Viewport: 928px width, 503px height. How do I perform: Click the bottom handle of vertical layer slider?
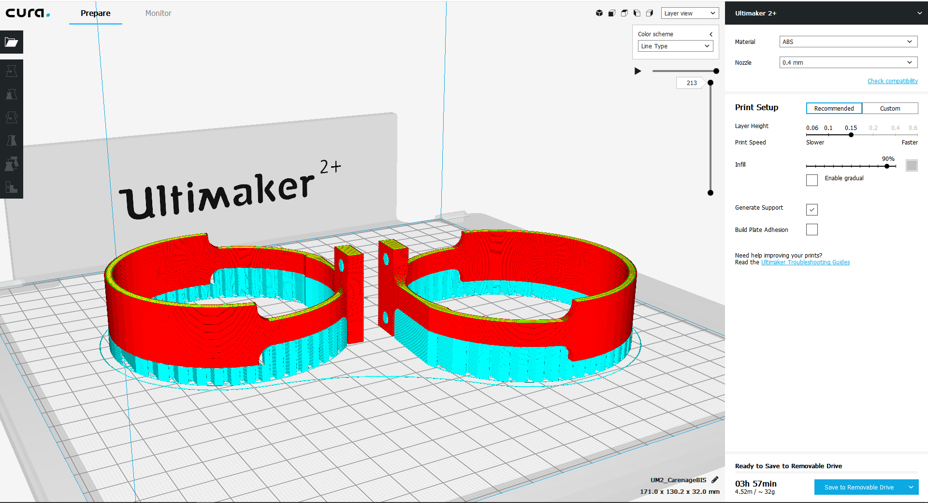tap(710, 193)
